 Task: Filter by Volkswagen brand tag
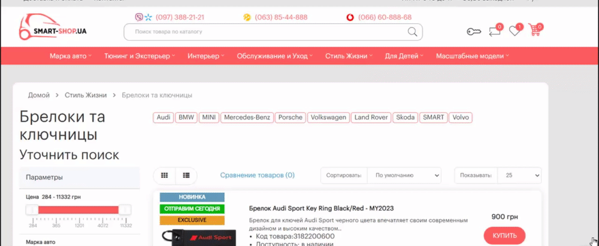328,117
